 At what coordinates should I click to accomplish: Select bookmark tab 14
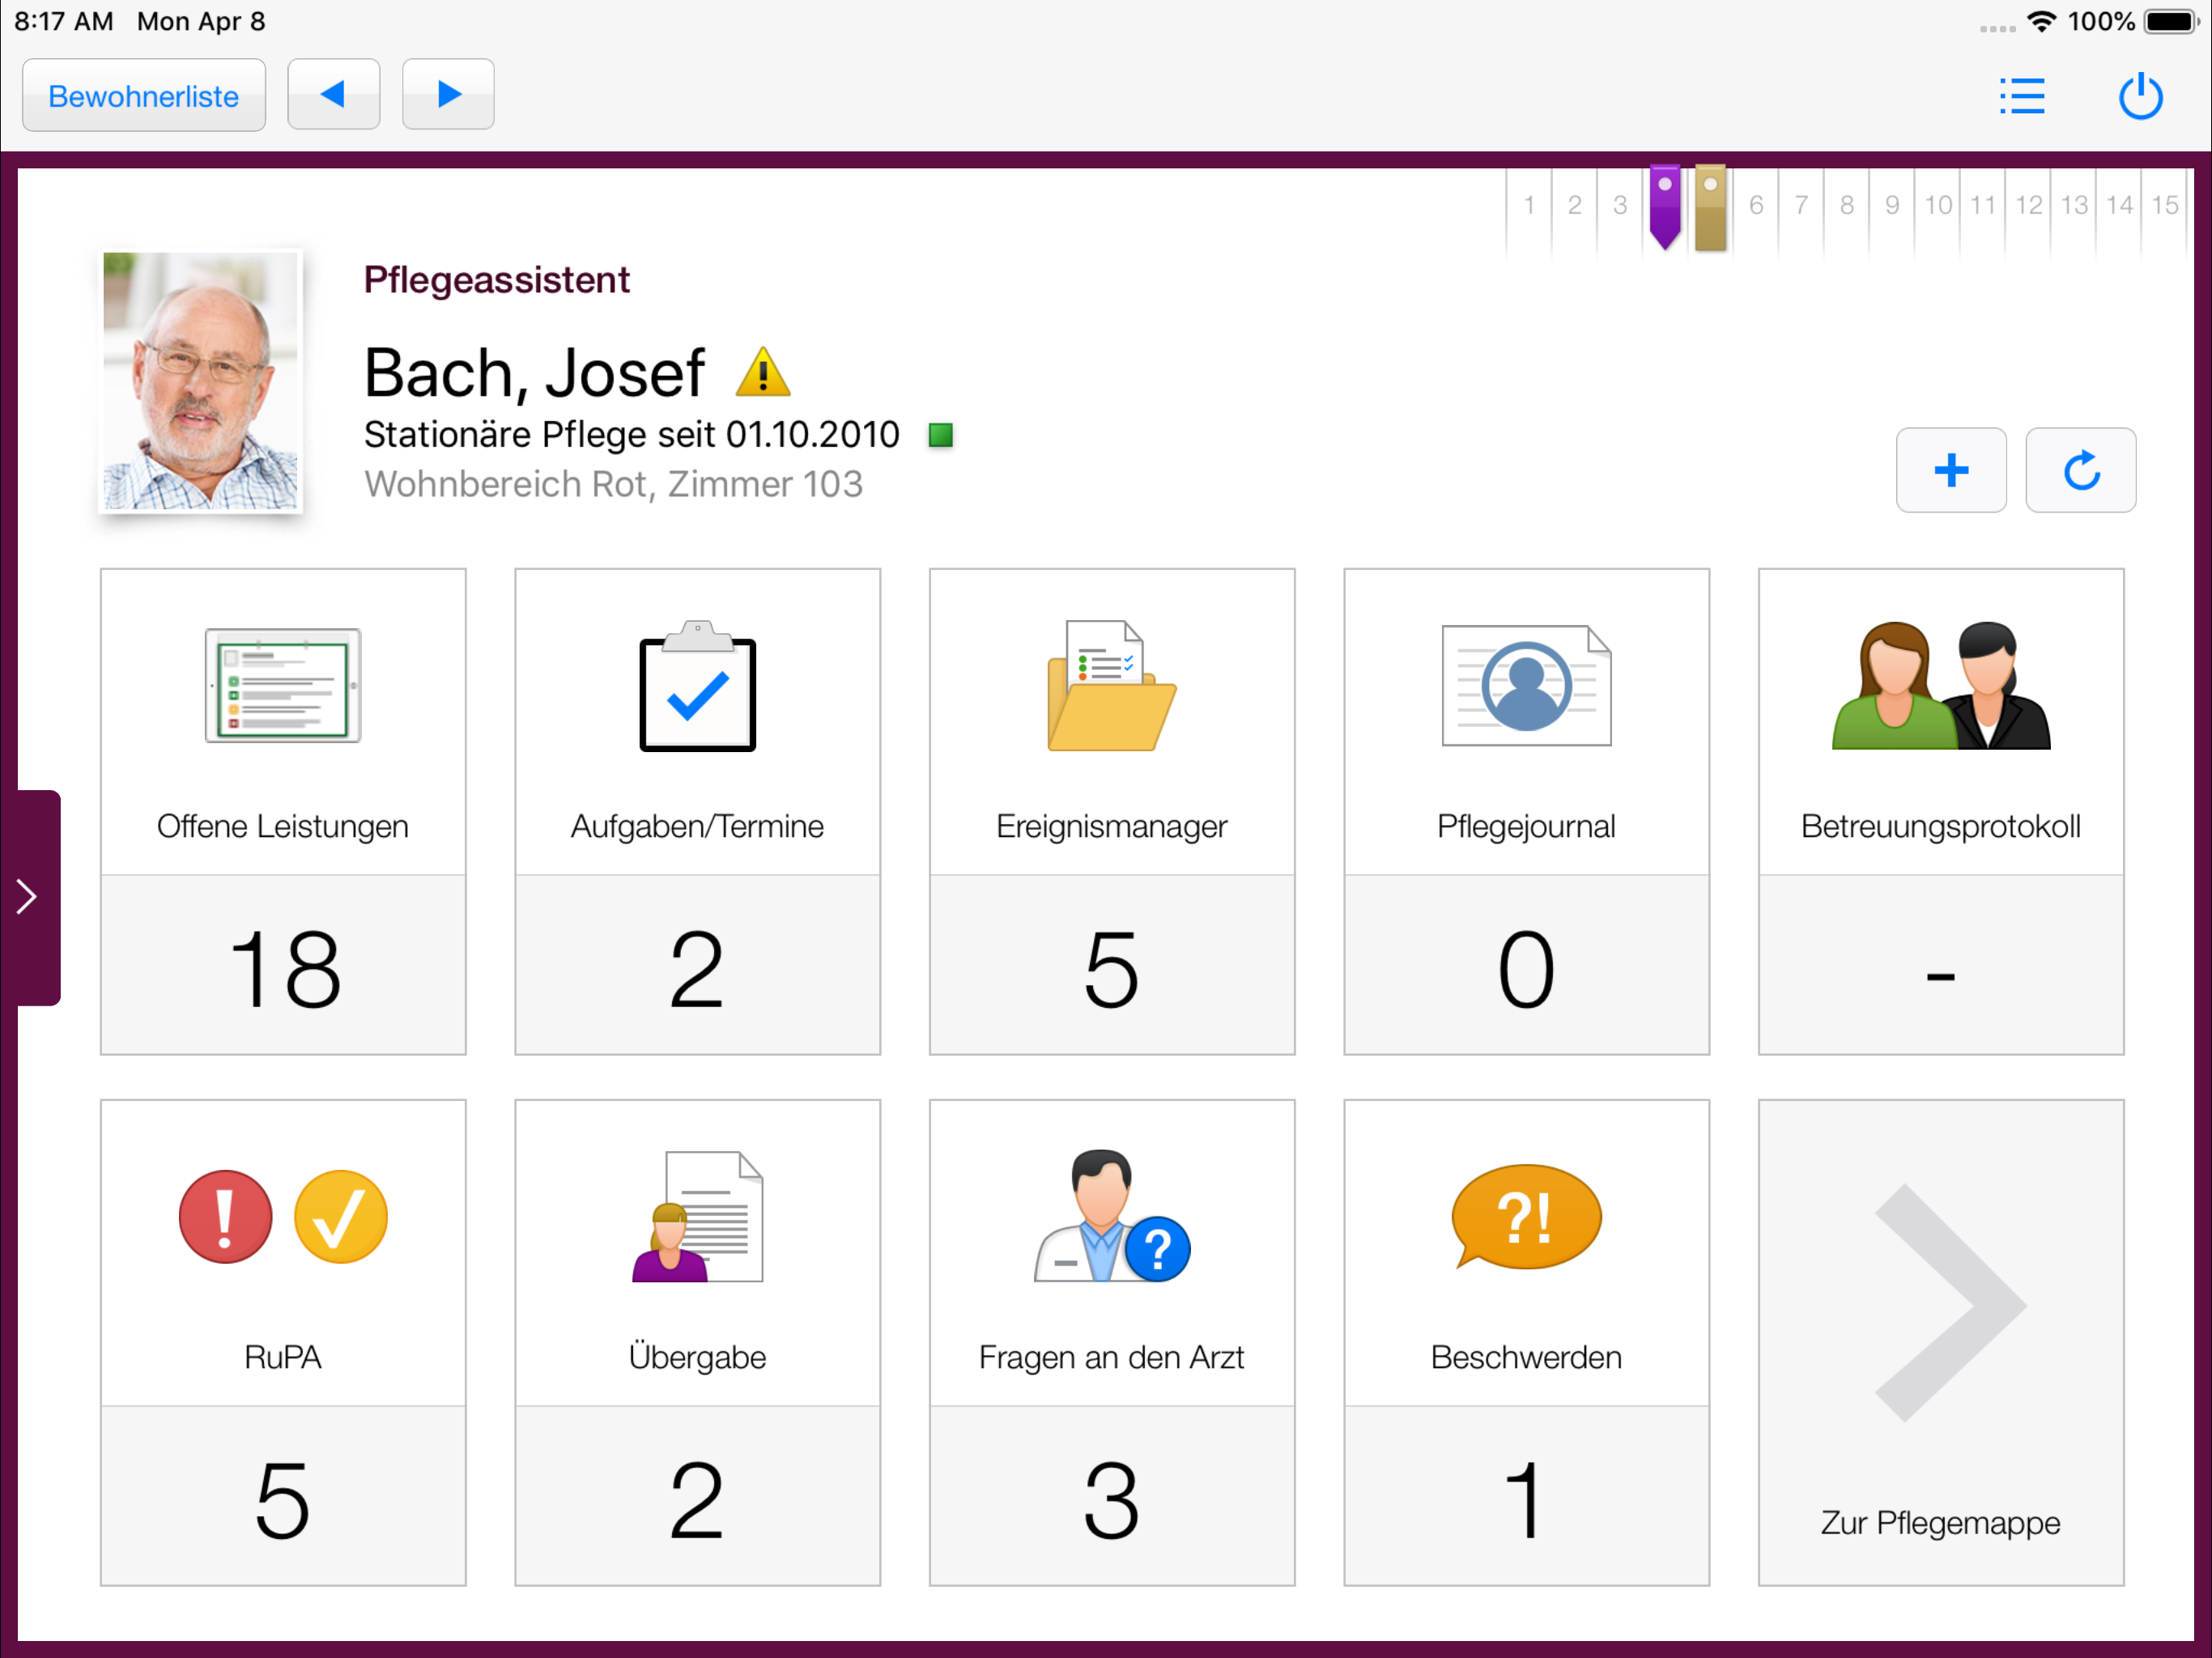pyautogui.click(x=2120, y=206)
